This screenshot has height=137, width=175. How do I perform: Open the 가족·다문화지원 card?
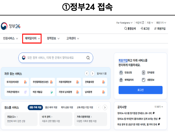[x=91, y=119]
